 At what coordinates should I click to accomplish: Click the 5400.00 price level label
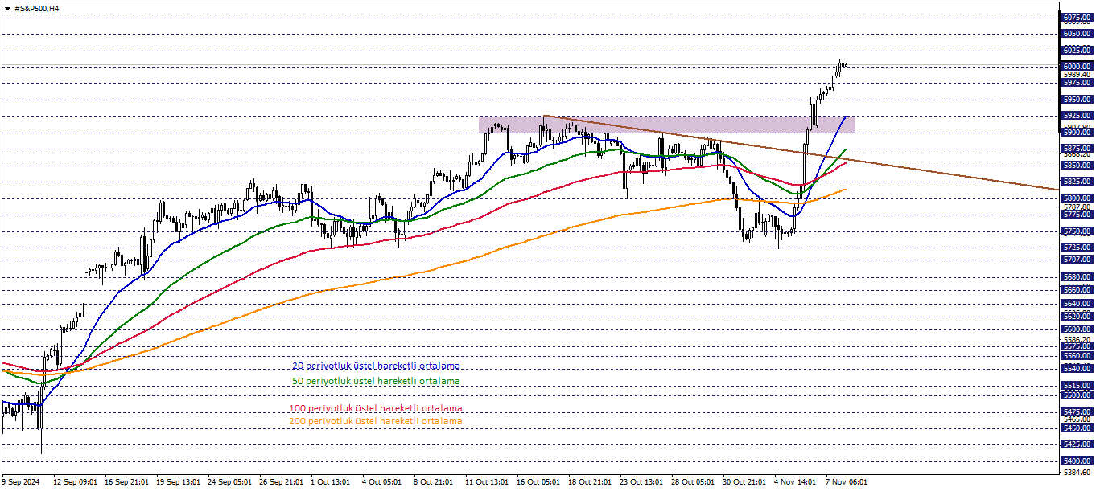tap(1077, 460)
